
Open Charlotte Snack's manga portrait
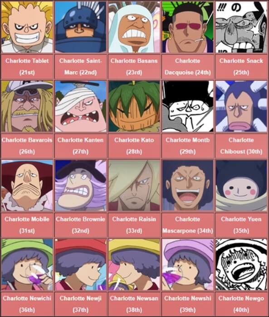[x=241, y=27]
